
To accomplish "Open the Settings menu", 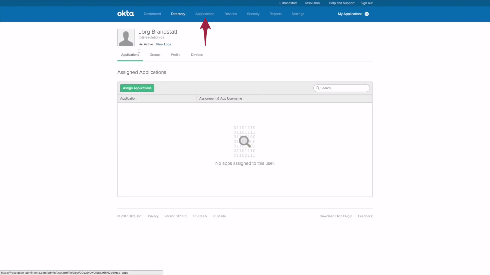I will [x=298, y=14].
